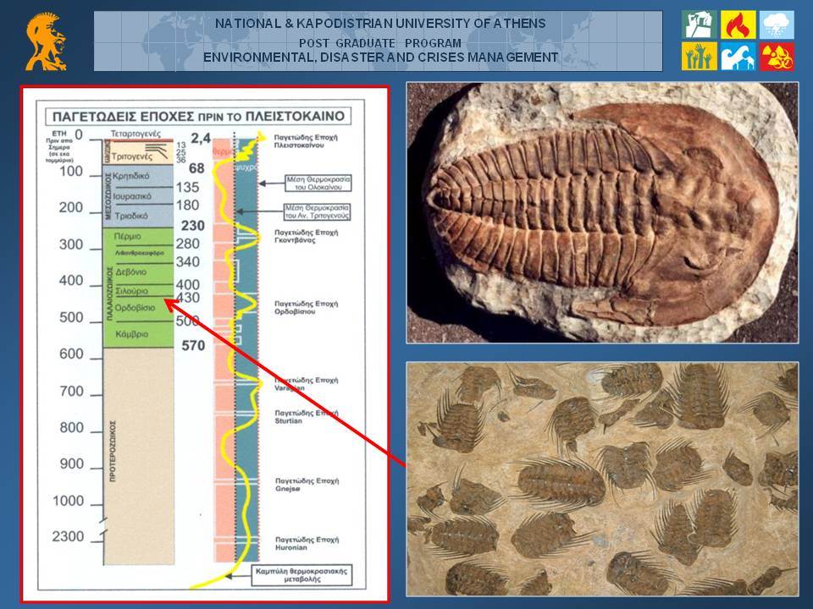Click the Παγετώδης Εποχή Γκοντβάνας label
813x609 pixels.
(x=306, y=236)
